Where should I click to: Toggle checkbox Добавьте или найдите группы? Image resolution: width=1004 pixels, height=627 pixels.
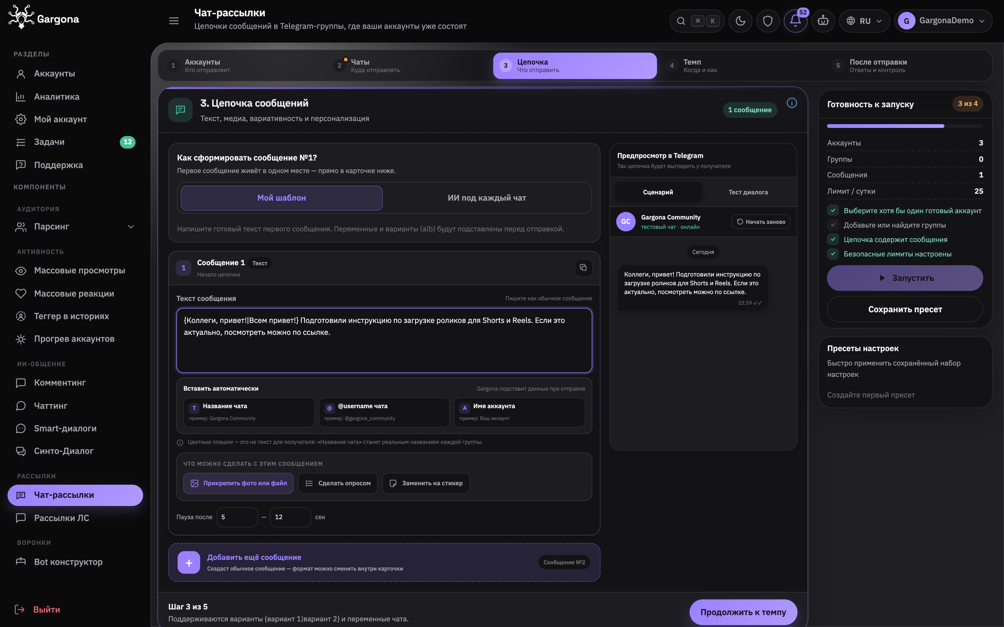[x=833, y=225]
